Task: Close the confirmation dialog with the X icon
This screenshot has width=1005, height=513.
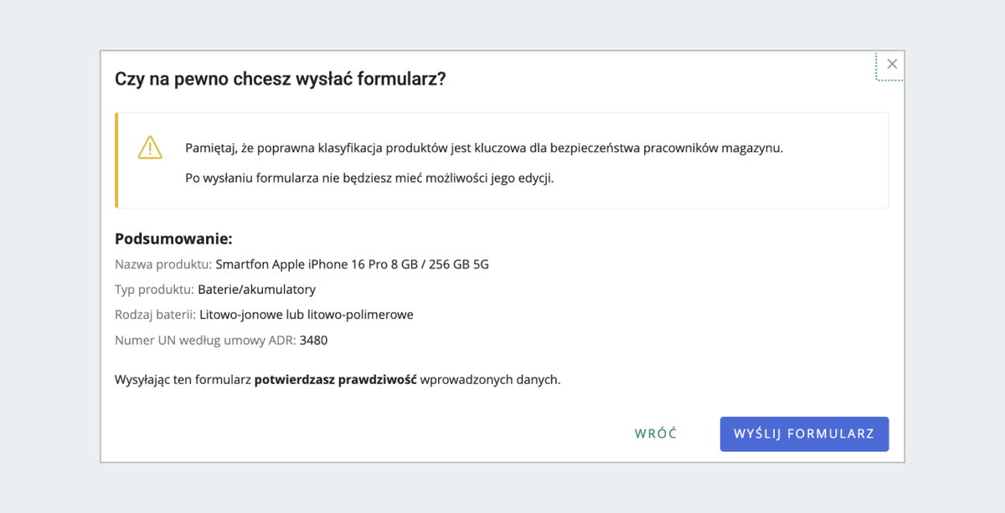Action: click(x=892, y=64)
